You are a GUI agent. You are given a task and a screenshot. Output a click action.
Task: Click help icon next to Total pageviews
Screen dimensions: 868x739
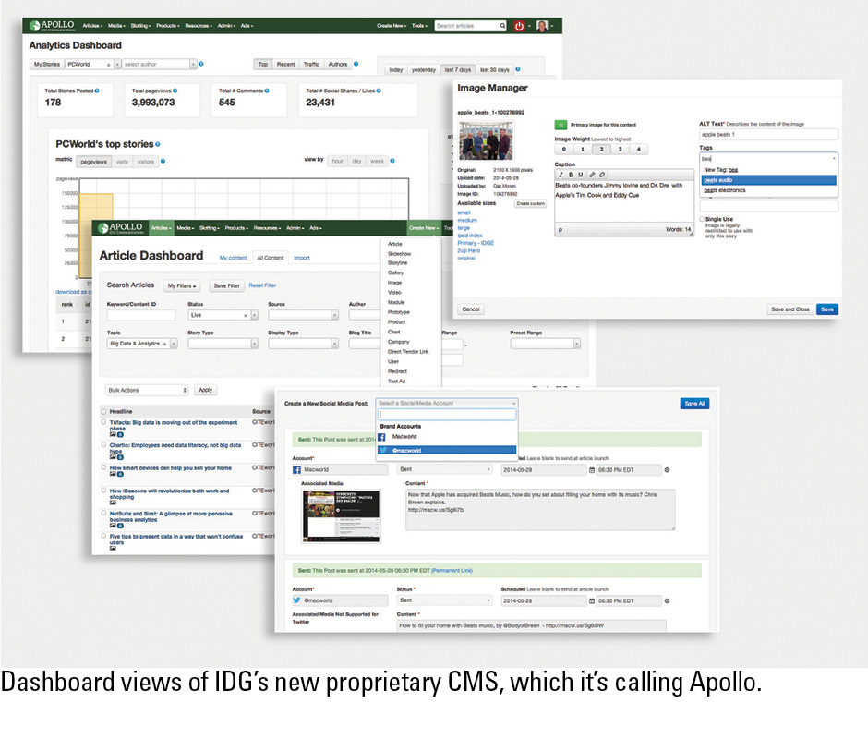pyautogui.click(x=175, y=91)
